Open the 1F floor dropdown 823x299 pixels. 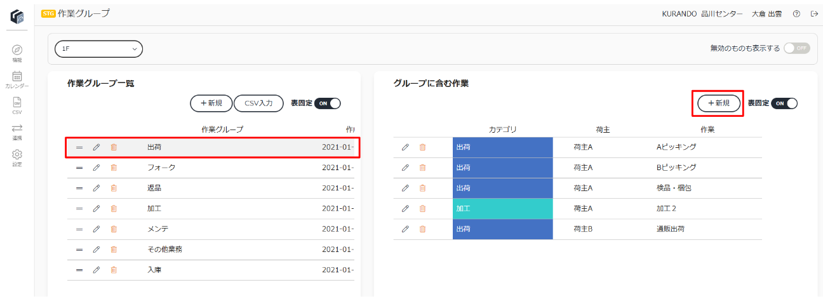[98, 49]
